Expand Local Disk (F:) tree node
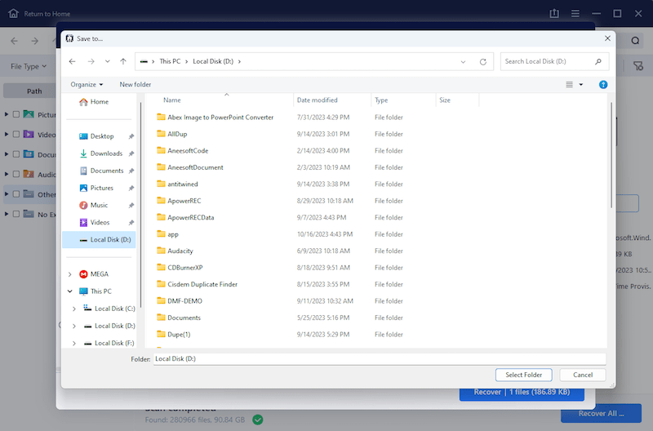 [x=74, y=343]
